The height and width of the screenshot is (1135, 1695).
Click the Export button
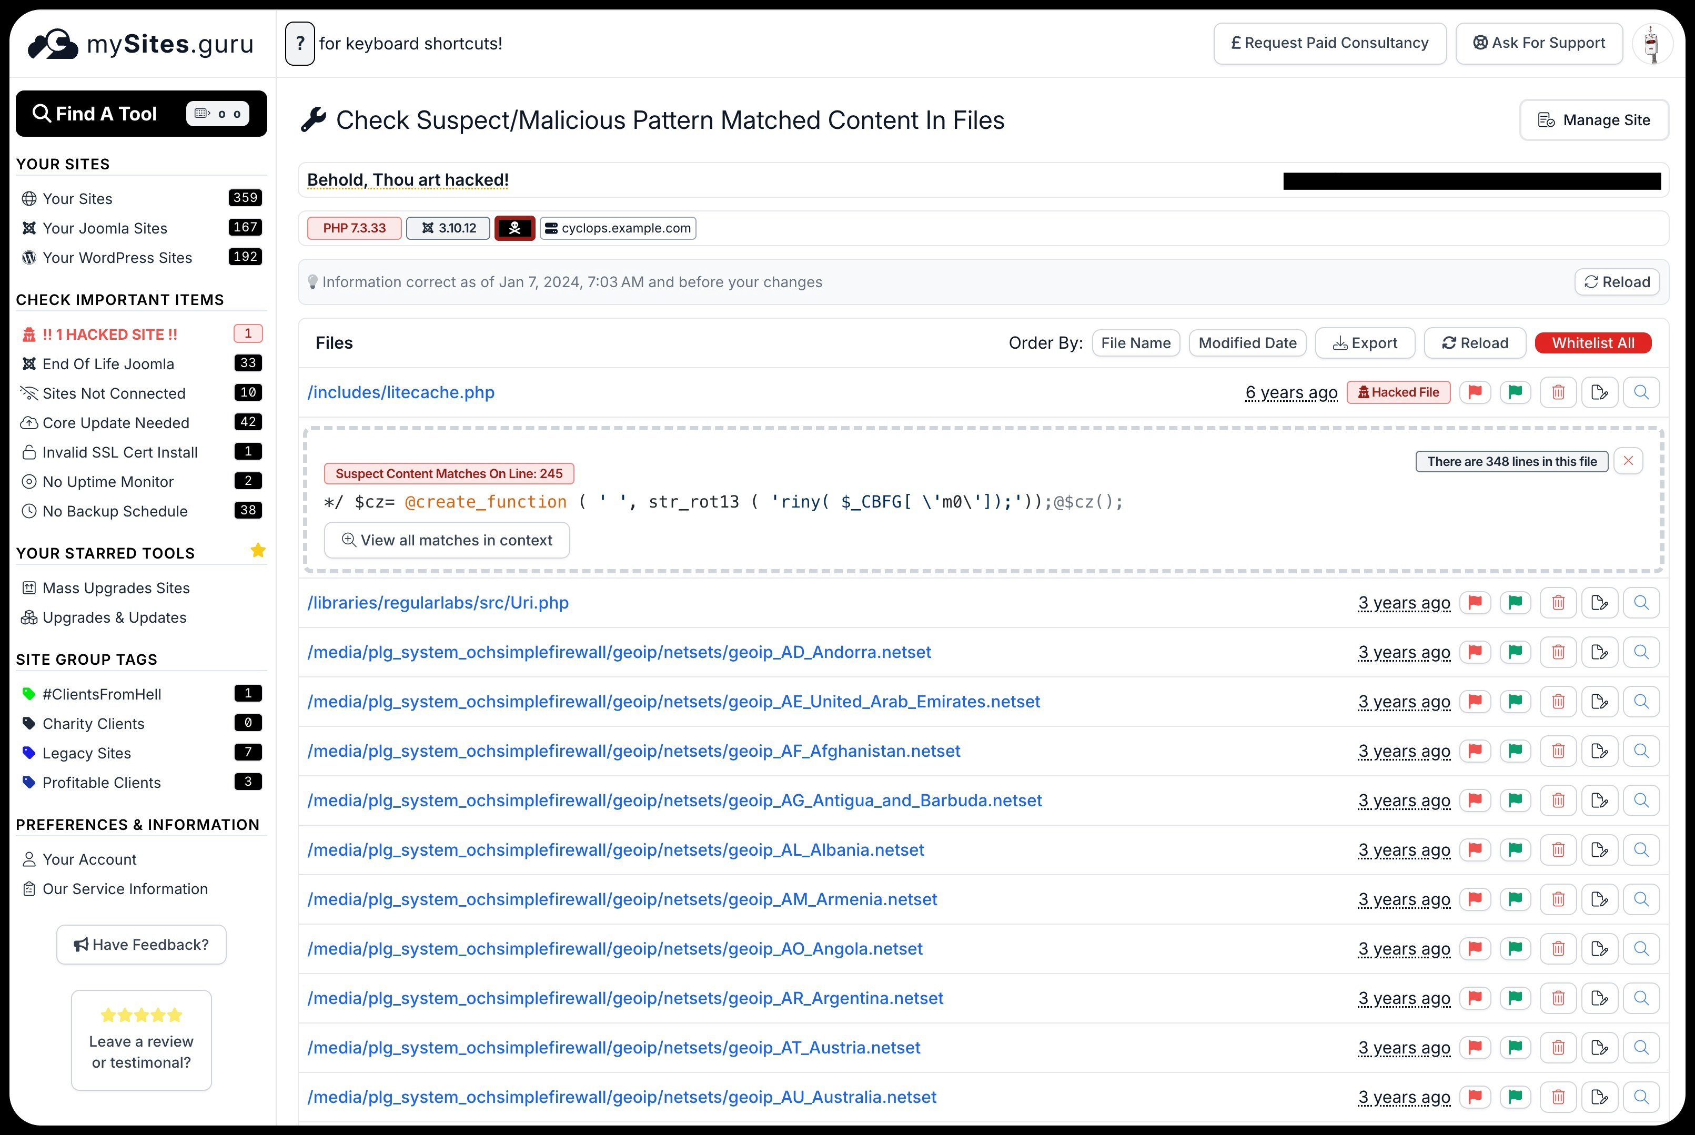[1365, 343]
